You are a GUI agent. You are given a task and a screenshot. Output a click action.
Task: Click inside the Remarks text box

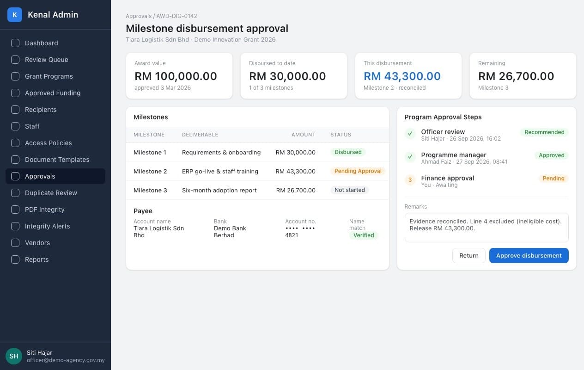[487, 228]
